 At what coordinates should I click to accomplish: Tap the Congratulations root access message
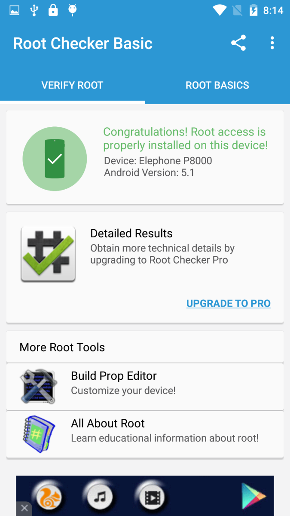point(186,138)
